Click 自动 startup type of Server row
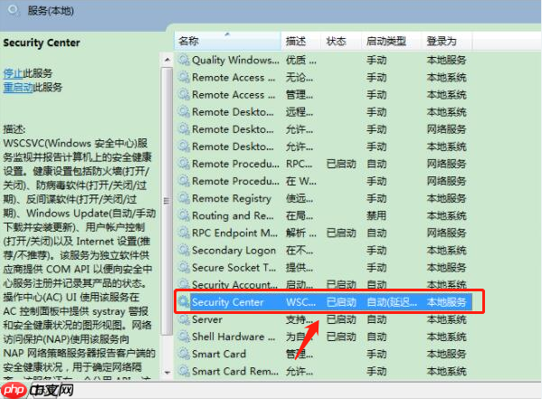 click(376, 319)
